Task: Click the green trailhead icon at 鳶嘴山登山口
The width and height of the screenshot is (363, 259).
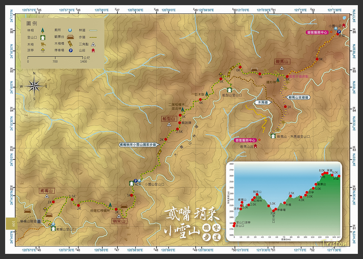Action: pos(53,229)
